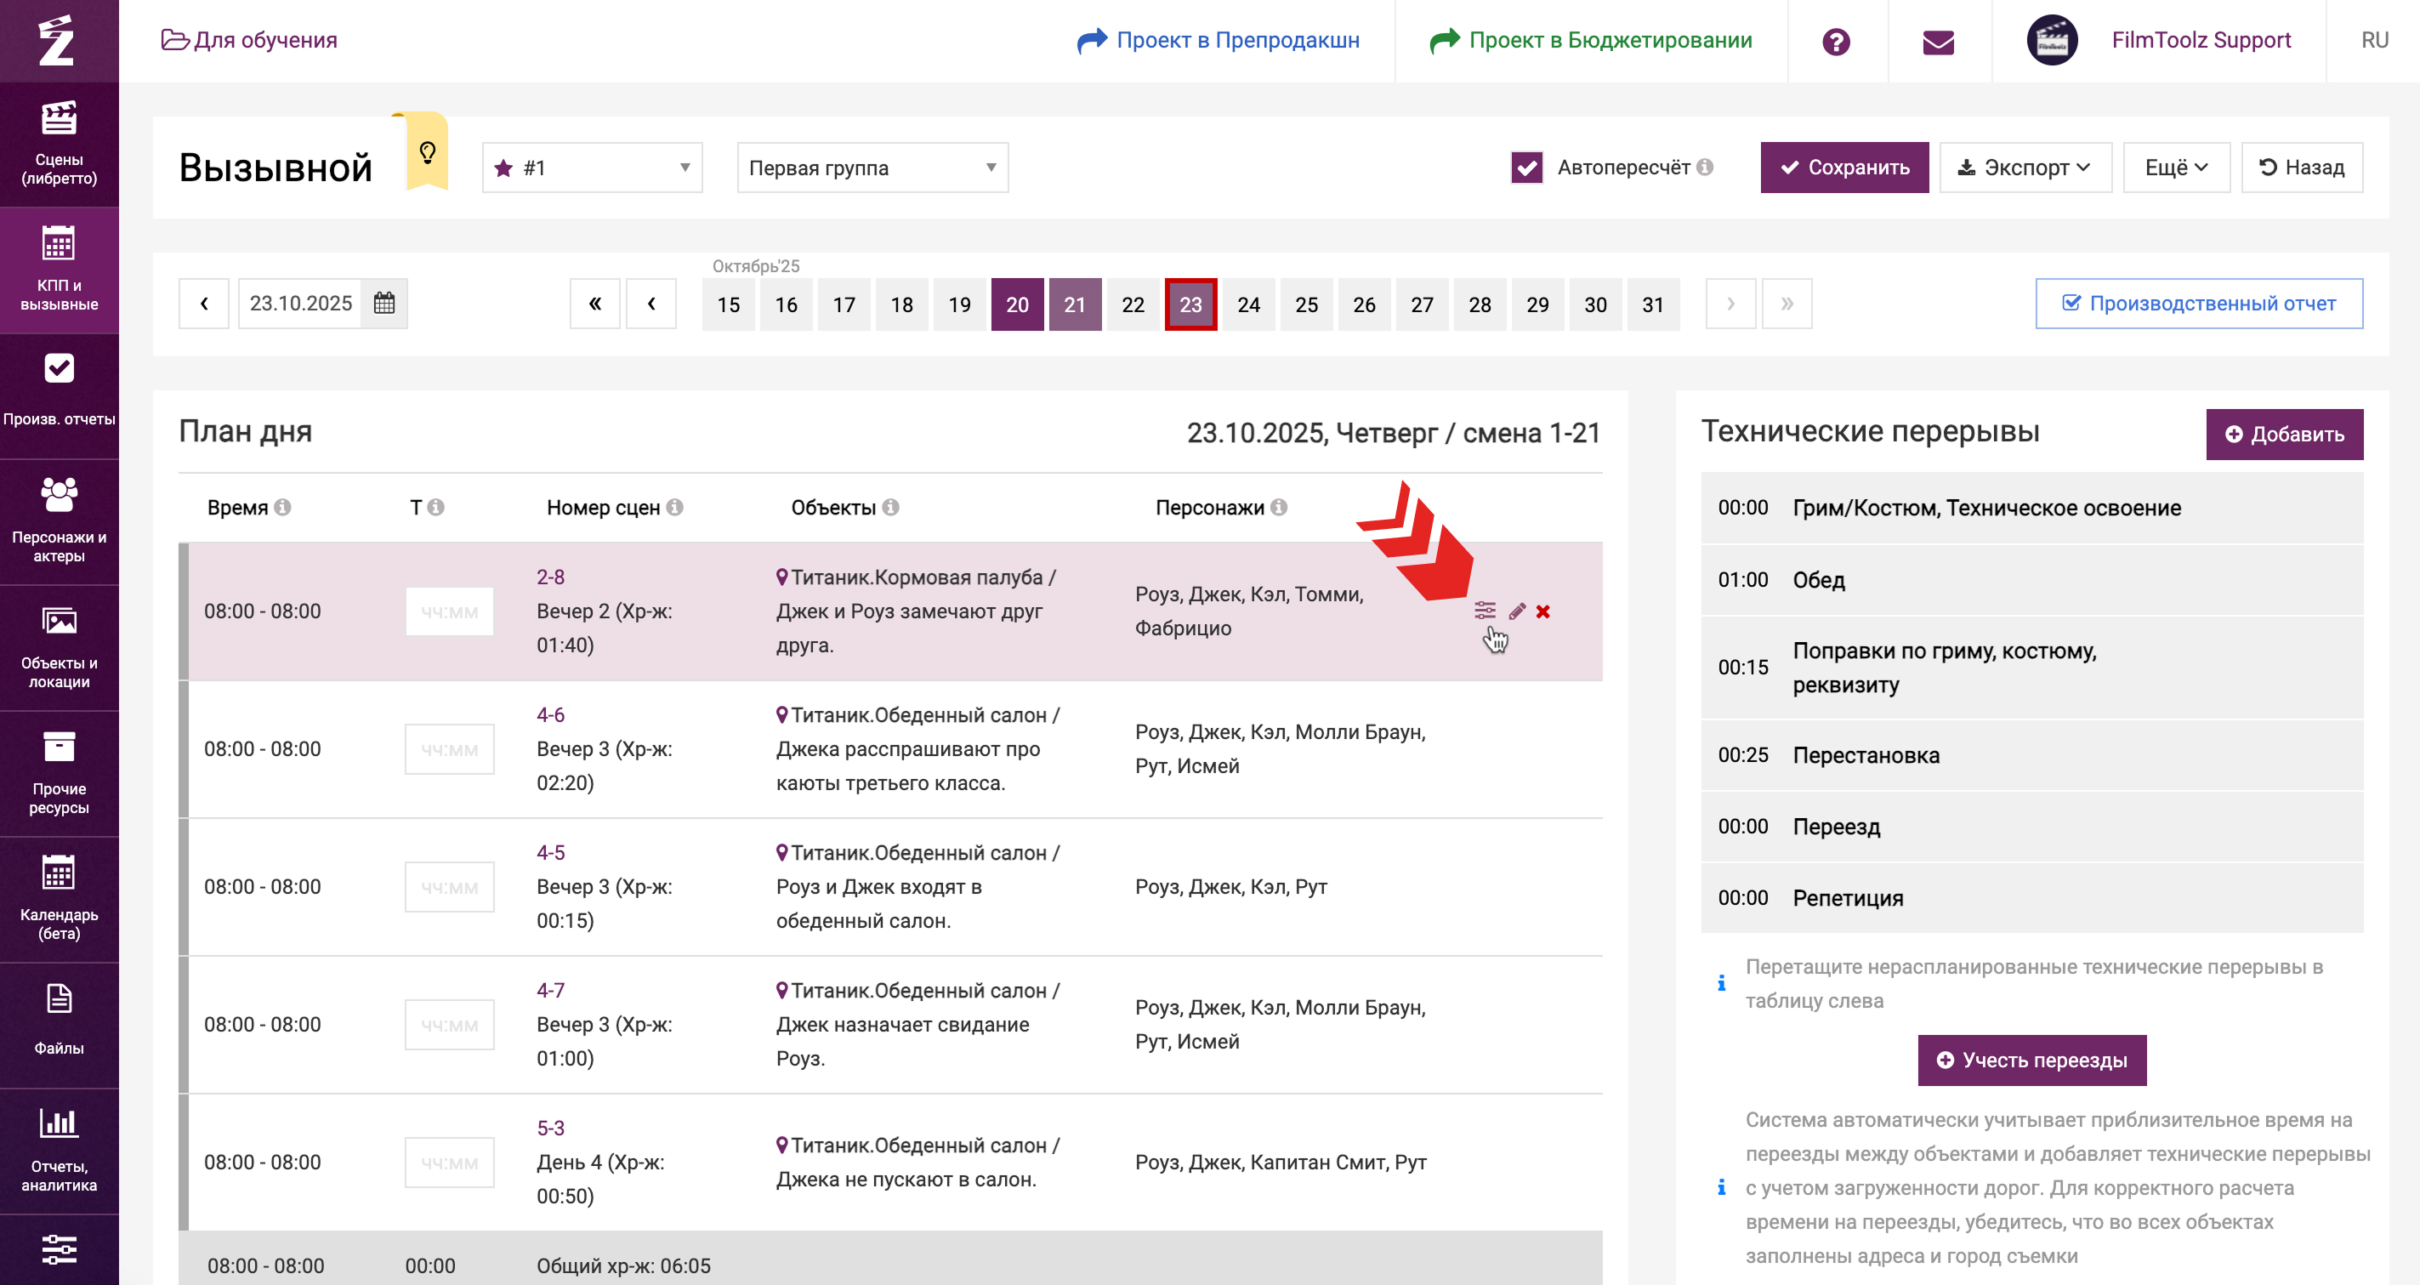Image resolution: width=2420 pixels, height=1285 pixels.
Task: Go to the Объекты и локации section
Action: pyautogui.click(x=60, y=647)
